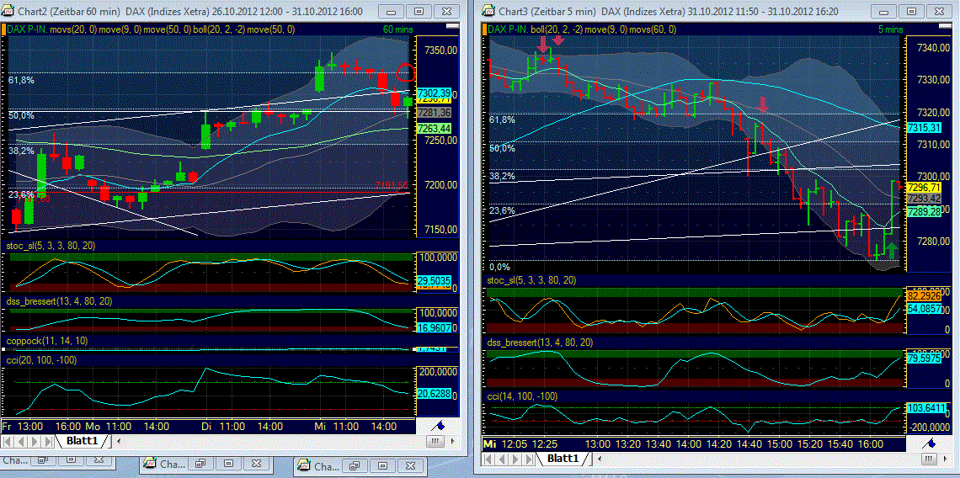The height and width of the screenshot is (478, 960).
Task: Click the '60 mins' timeframe label
Action: (x=397, y=29)
